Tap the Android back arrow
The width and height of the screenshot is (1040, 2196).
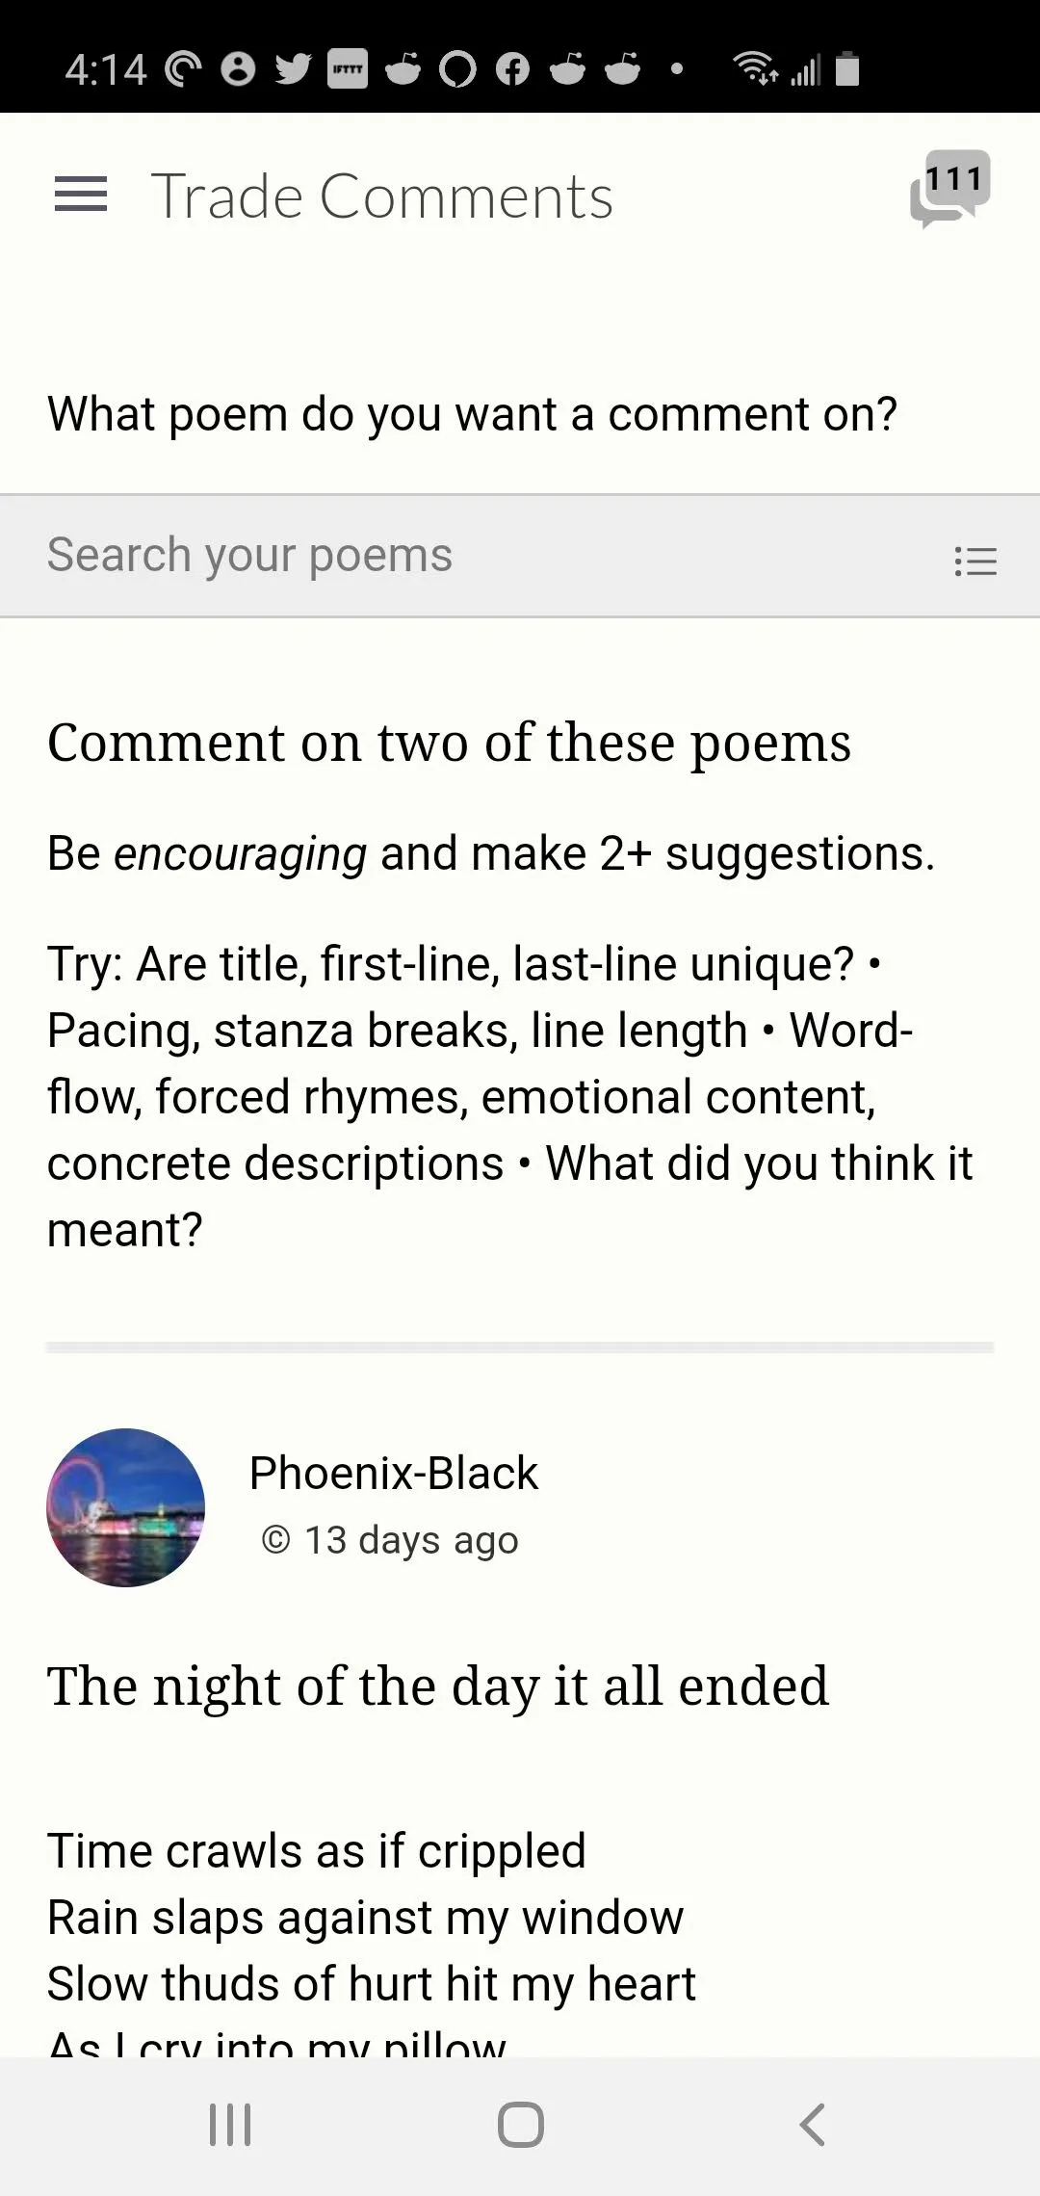click(x=813, y=2125)
